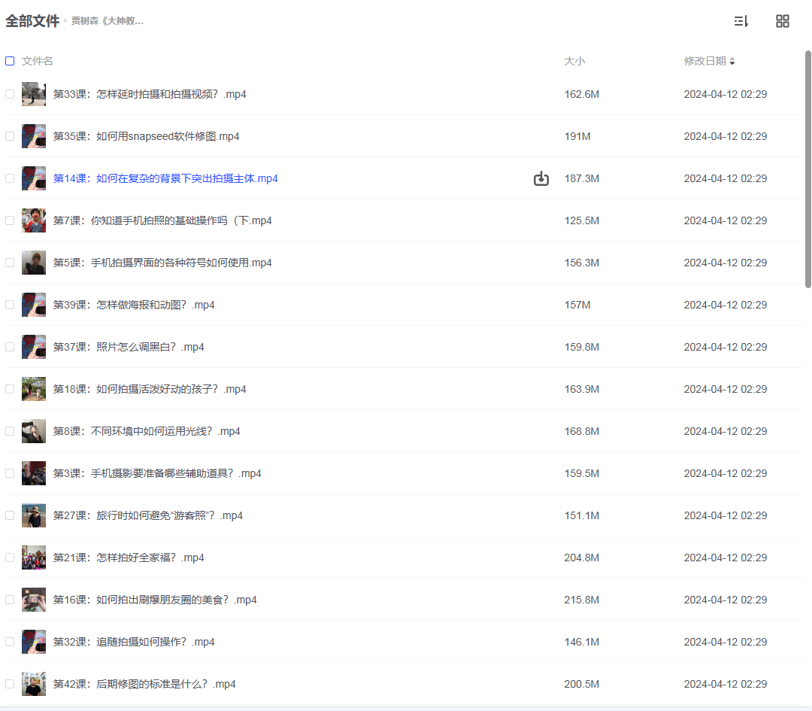Image resolution: width=812 pixels, height=711 pixels.
Task: Sort by the 大小 column header
Action: tap(574, 61)
